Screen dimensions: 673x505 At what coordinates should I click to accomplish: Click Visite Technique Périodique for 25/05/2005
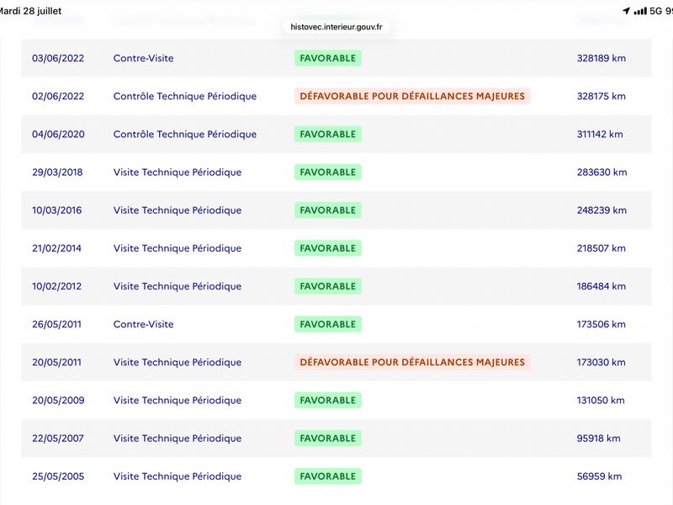(x=178, y=476)
